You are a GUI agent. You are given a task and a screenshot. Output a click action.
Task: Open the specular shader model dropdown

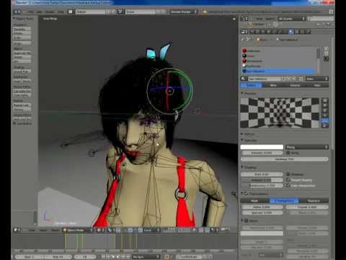(307, 147)
